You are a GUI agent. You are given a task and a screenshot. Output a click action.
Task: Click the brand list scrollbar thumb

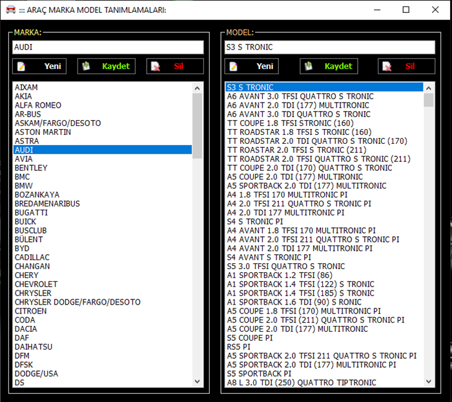tap(197, 126)
